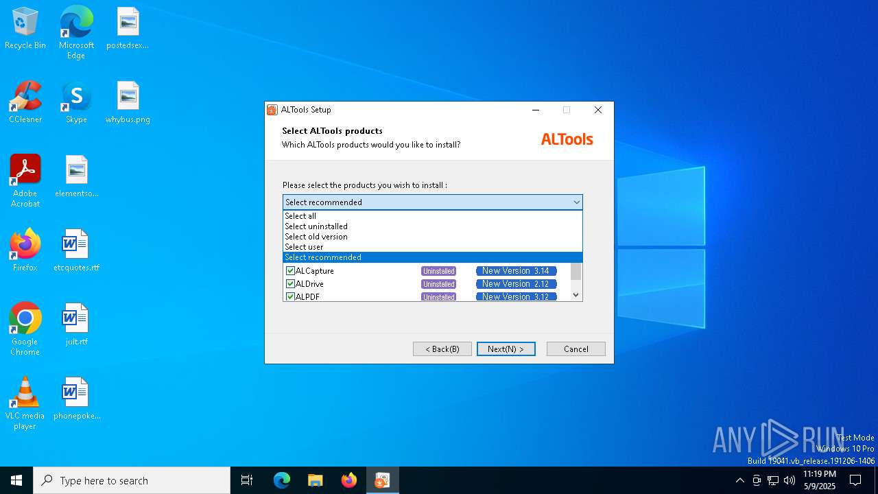Click the Back(B) button
The width and height of the screenshot is (878, 494).
442,349
